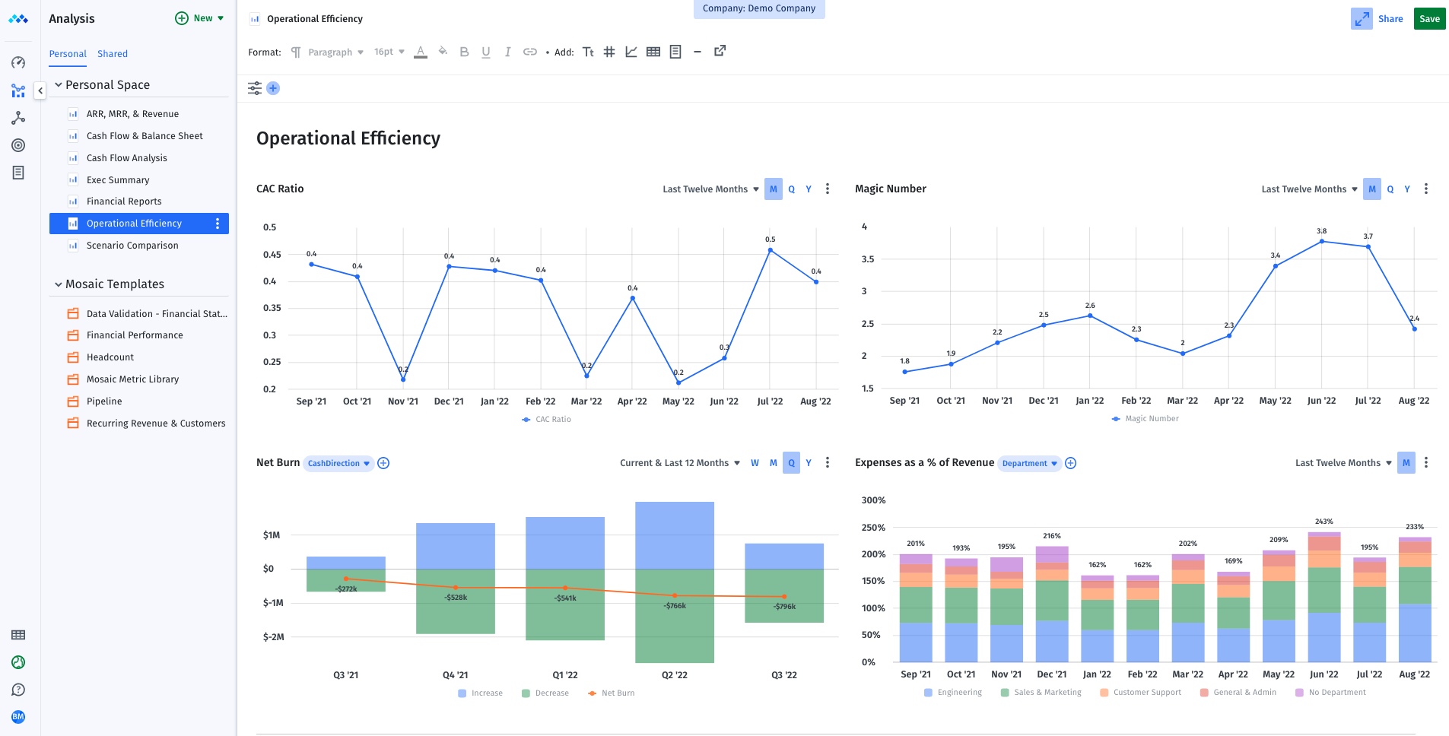Save the canvas with the Save button
The image size is (1449, 736).
point(1429,19)
